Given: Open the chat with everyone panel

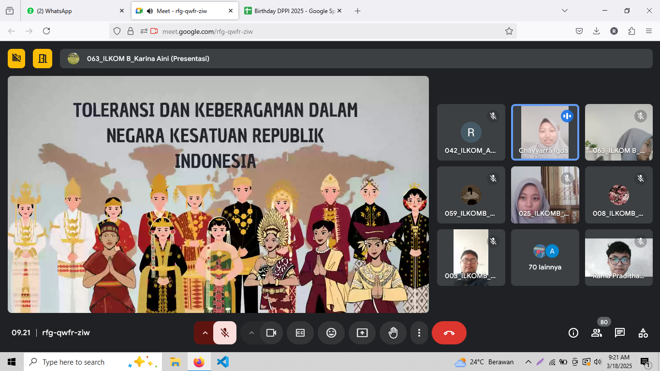Looking at the screenshot, I should pos(619,333).
